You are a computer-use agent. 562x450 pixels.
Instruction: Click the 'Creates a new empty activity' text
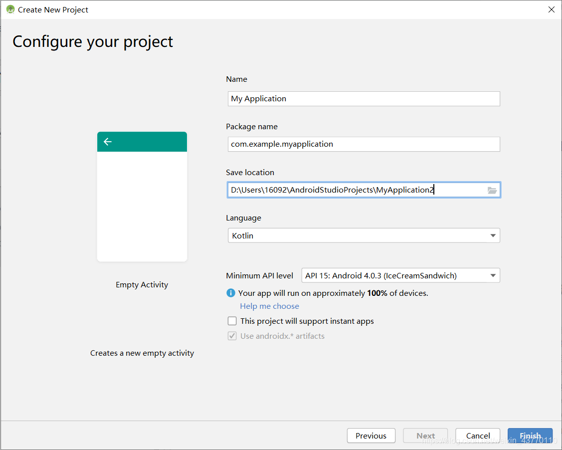[x=142, y=353]
